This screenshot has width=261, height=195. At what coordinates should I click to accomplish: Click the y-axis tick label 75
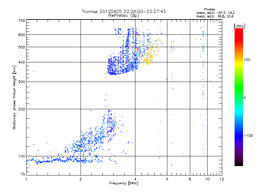[x=23, y=174]
